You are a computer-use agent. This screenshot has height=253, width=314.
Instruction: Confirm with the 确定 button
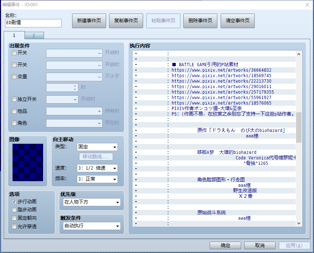225,245
